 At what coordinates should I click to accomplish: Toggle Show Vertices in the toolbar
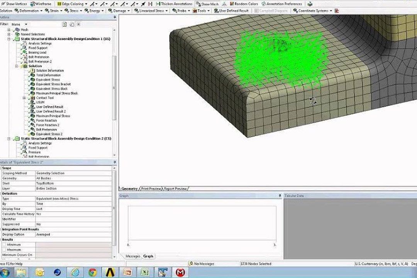(x=15, y=4)
